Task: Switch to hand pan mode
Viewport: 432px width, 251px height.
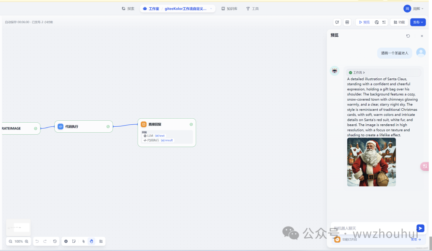Action: (92, 241)
